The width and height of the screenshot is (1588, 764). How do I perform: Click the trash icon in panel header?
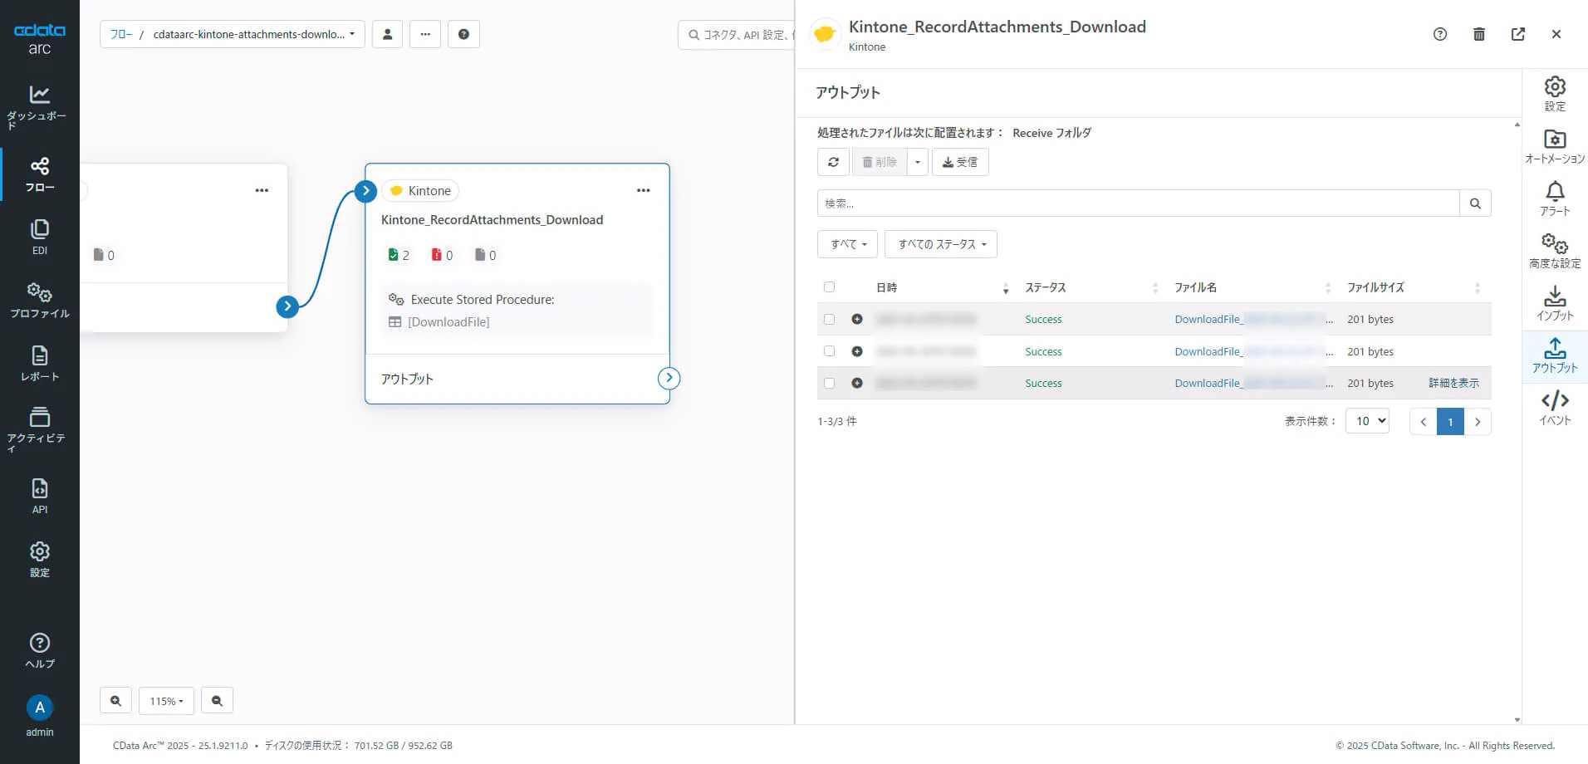[x=1478, y=34]
